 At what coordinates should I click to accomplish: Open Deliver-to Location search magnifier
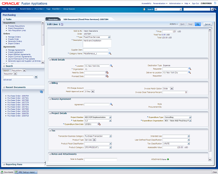[189, 72]
